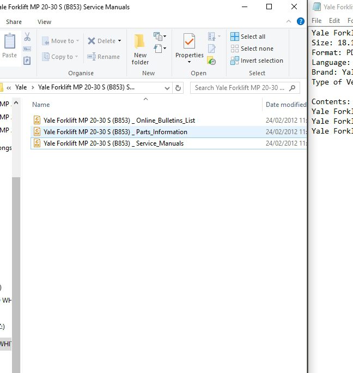Expand the Properties dropdown arrow

[189, 62]
